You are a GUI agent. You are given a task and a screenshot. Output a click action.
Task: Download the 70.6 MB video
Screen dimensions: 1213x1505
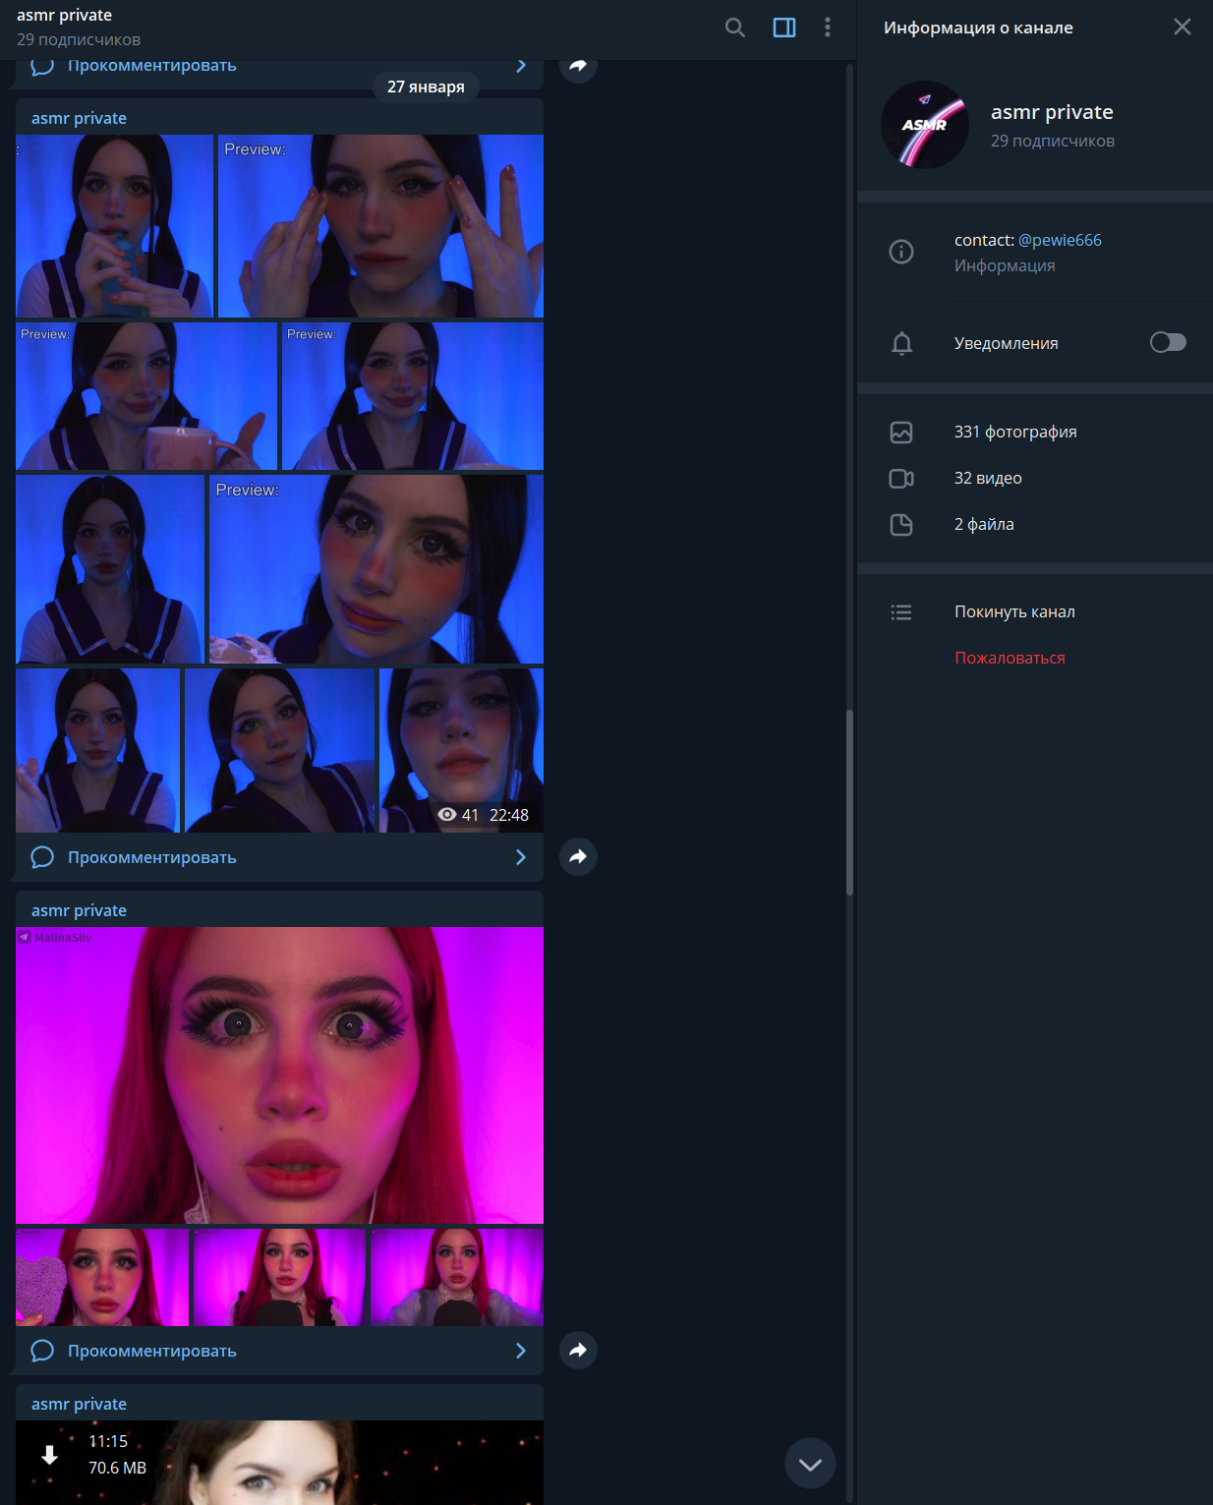tap(49, 1455)
